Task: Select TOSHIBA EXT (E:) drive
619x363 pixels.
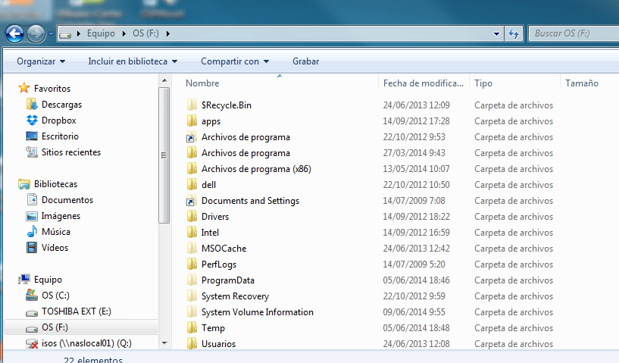Action: pos(77,311)
